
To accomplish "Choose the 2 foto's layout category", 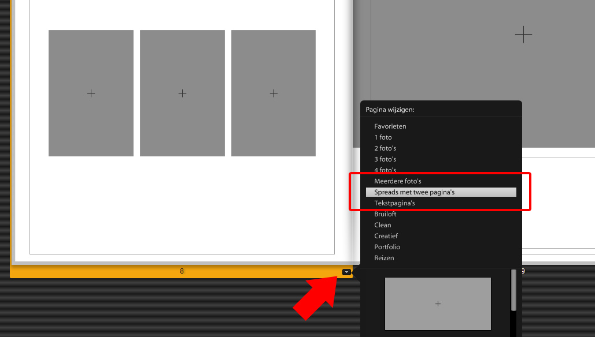I will (x=385, y=148).
